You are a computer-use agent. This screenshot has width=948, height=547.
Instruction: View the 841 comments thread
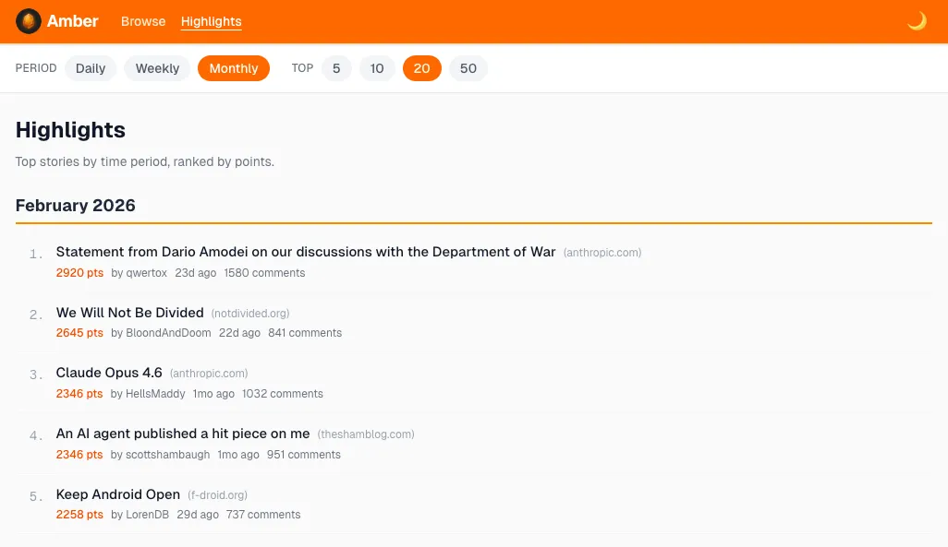(305, 333)
